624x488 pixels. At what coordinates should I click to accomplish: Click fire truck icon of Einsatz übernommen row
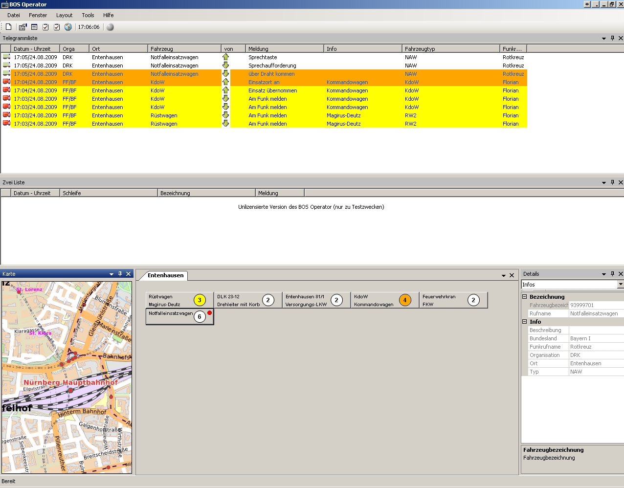click(6, 90)
